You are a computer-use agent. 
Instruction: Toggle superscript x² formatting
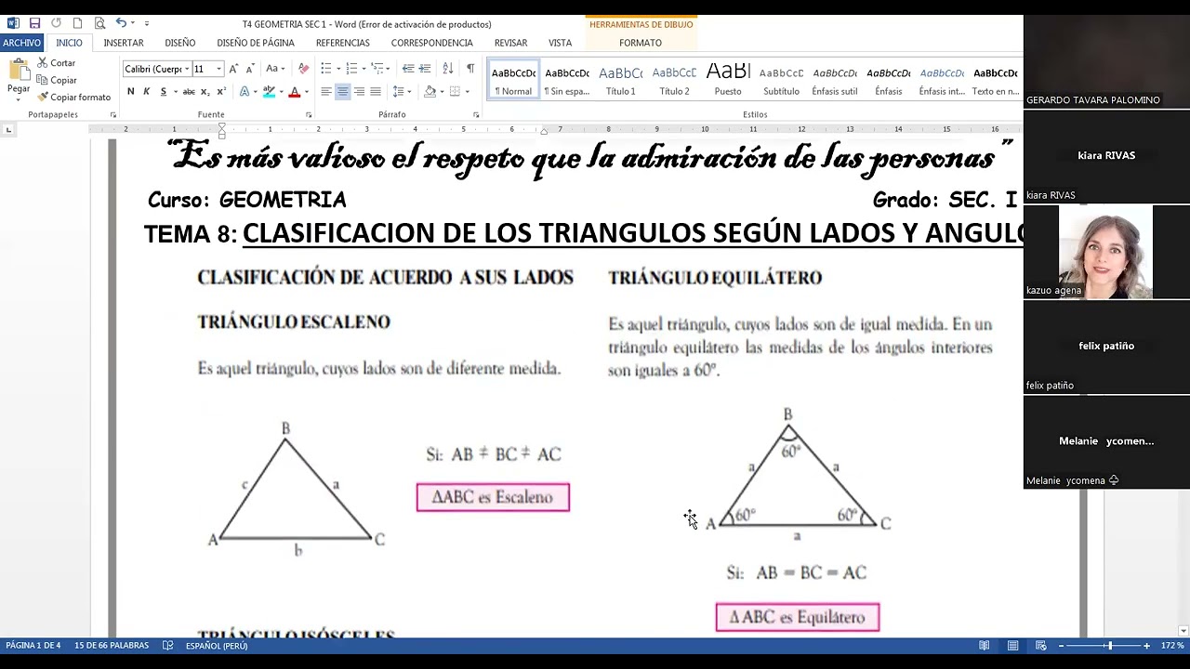[x=221, y=91]
